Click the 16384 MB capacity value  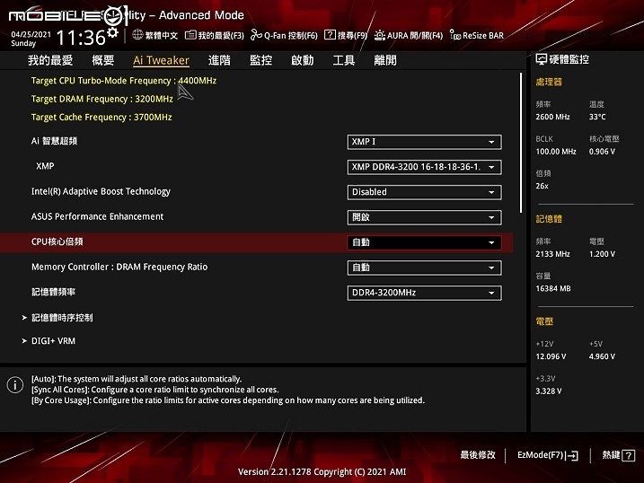pyautogui.click(x=552, y=288)
